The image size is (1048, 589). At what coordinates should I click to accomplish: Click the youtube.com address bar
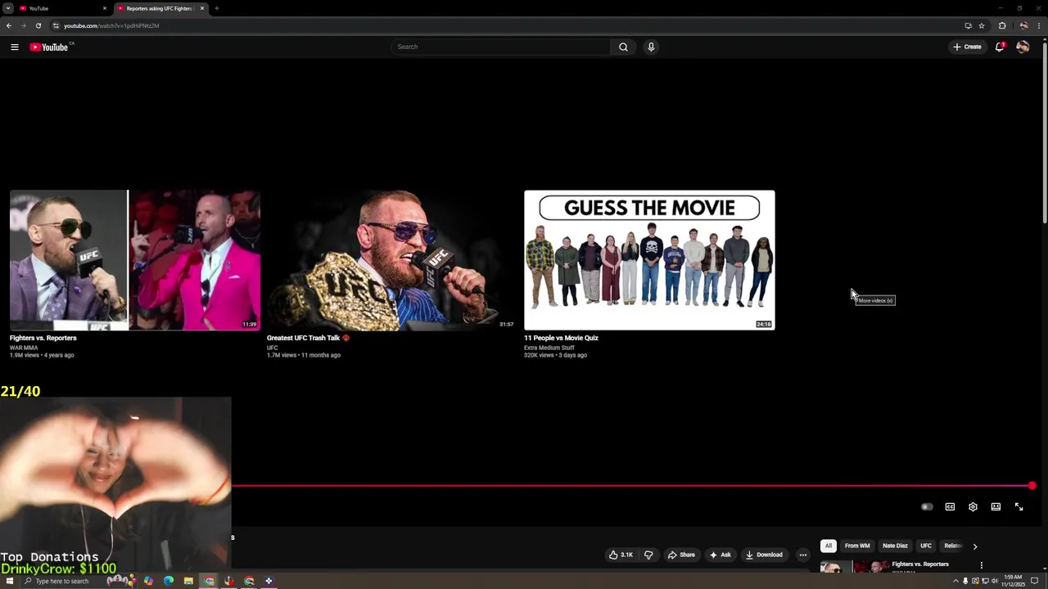pos(508,25)
